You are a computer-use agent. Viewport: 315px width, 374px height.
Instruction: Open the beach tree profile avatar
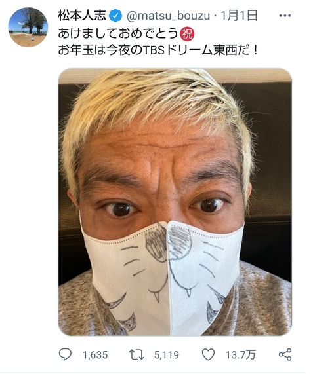tap(28, 27)
